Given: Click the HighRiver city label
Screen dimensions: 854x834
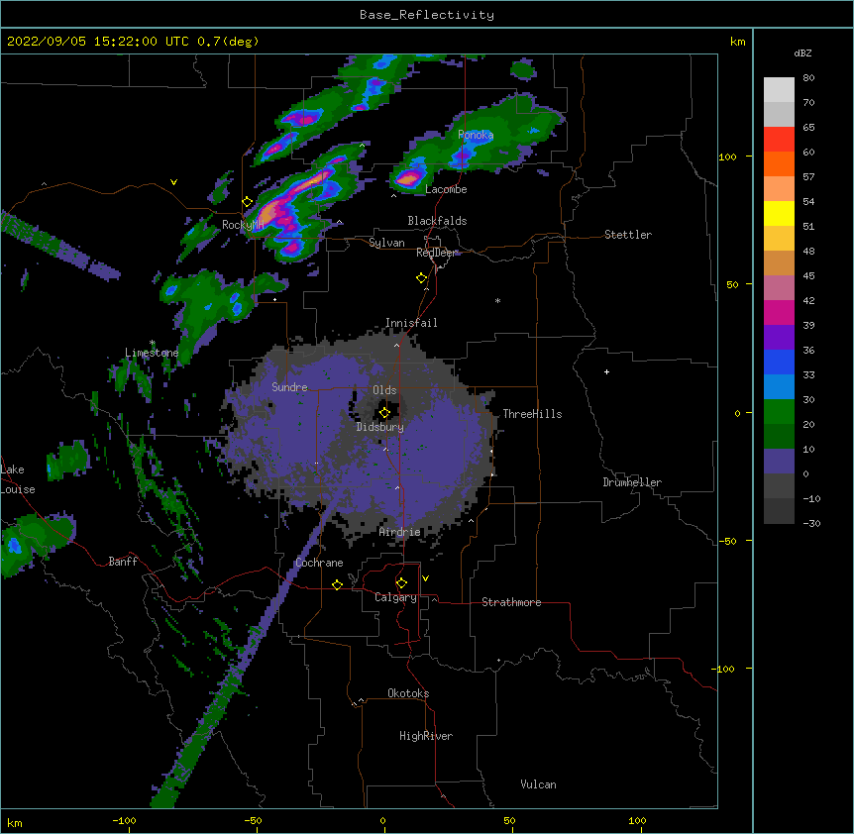Looking at the screenshot, I should pos(426,736).
